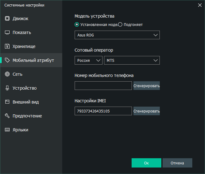This screenshot has height=174, width=205.
Task: Open the Россия country dropdown
Action: coord(88,60)
